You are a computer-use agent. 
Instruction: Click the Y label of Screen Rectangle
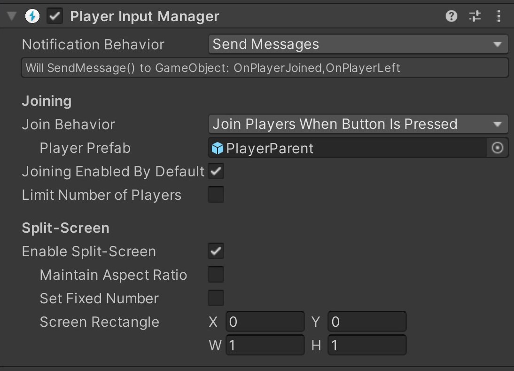pos(316,322)
